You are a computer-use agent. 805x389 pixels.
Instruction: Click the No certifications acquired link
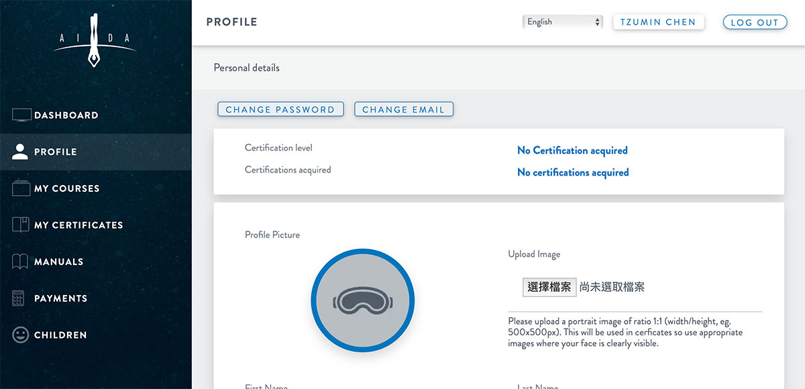click(573, 172)
